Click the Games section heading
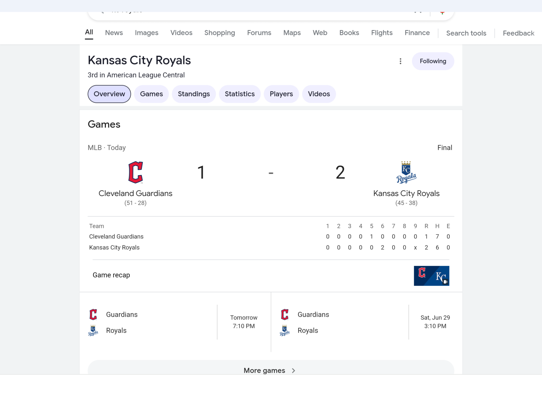The height and width of the screenshot is (398, 542). pos(104,124)
